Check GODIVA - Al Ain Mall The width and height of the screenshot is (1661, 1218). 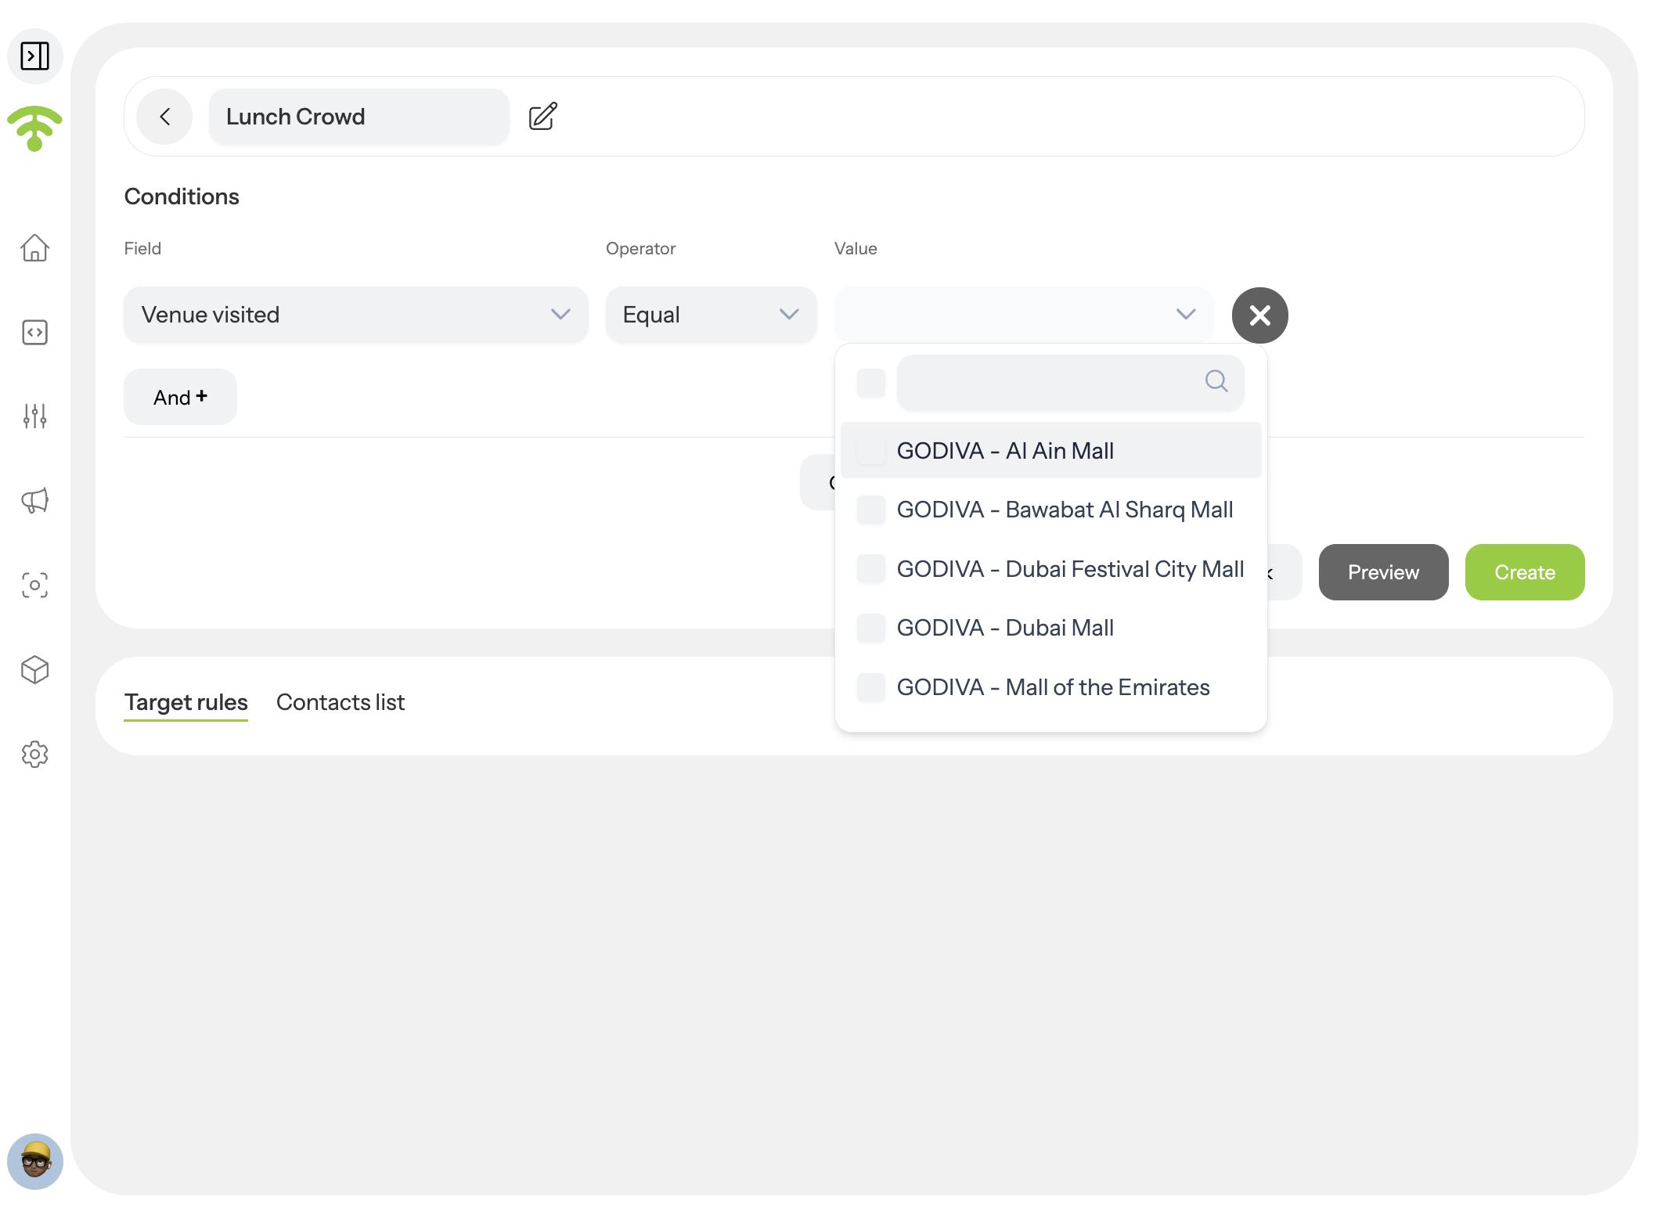coord(871,451)
